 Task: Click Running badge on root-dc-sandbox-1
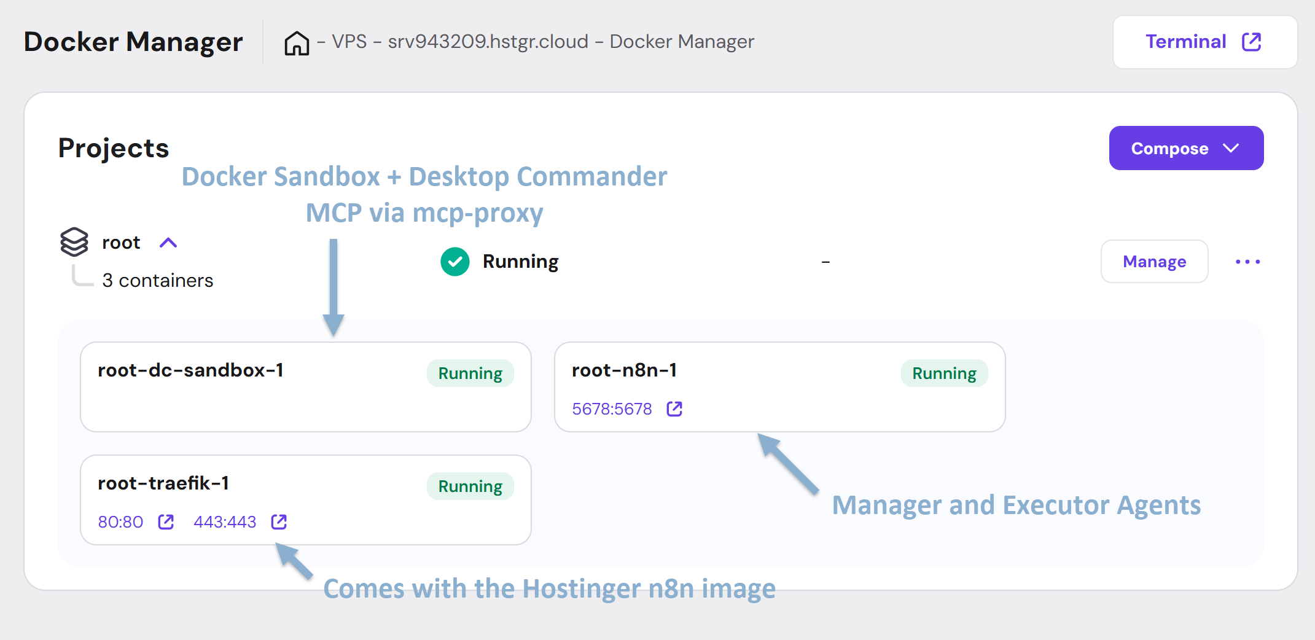pyautogui.click(x=470, y=373)
